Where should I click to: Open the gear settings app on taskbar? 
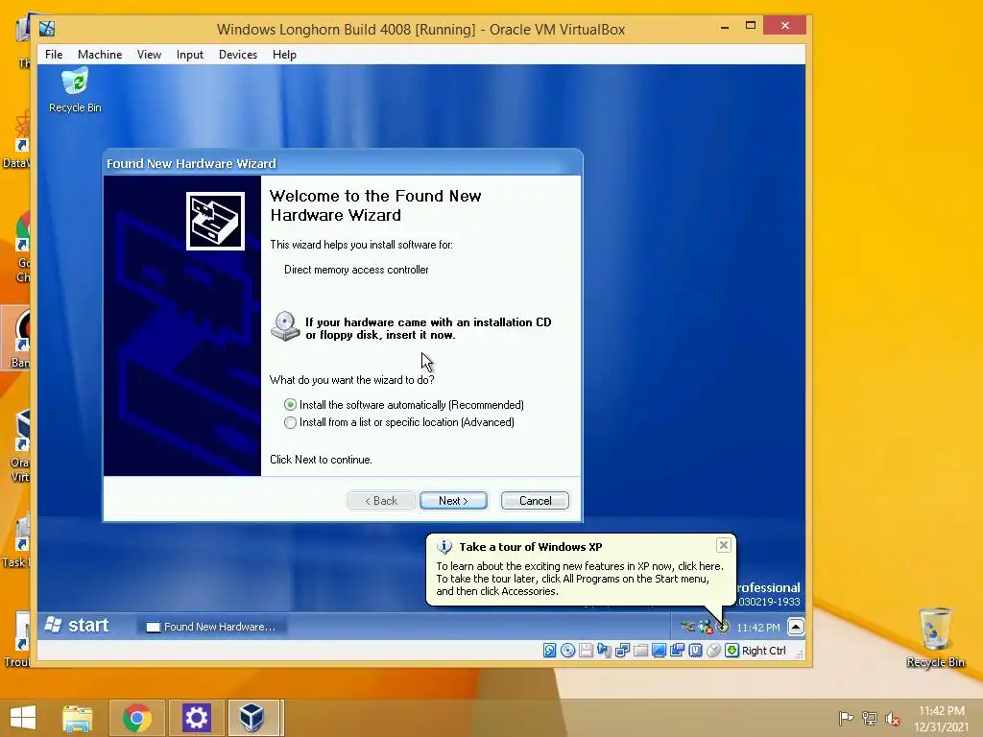tap(196, 718)
